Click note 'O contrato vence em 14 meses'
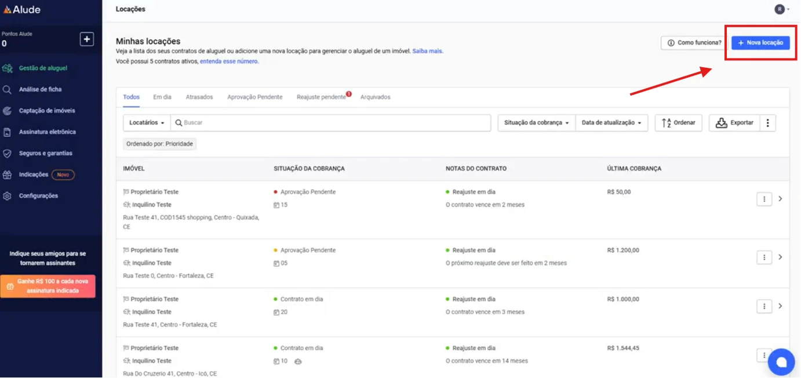801x378 pixels. (x=487, y=361)
